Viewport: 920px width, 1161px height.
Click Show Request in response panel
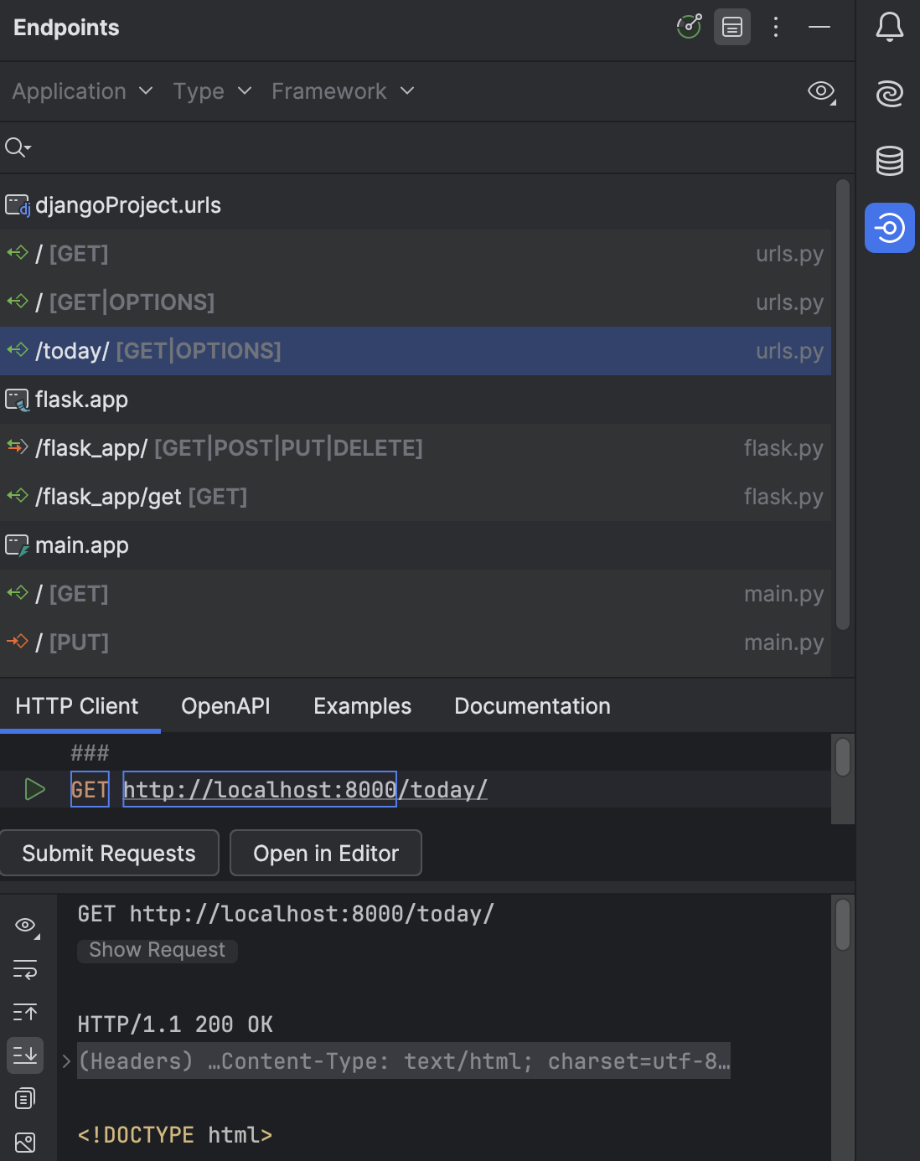click(158, 950)
